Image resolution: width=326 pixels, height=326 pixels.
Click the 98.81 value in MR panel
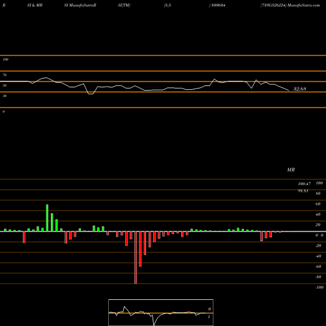pyautogui.click(x=303, y=191)
